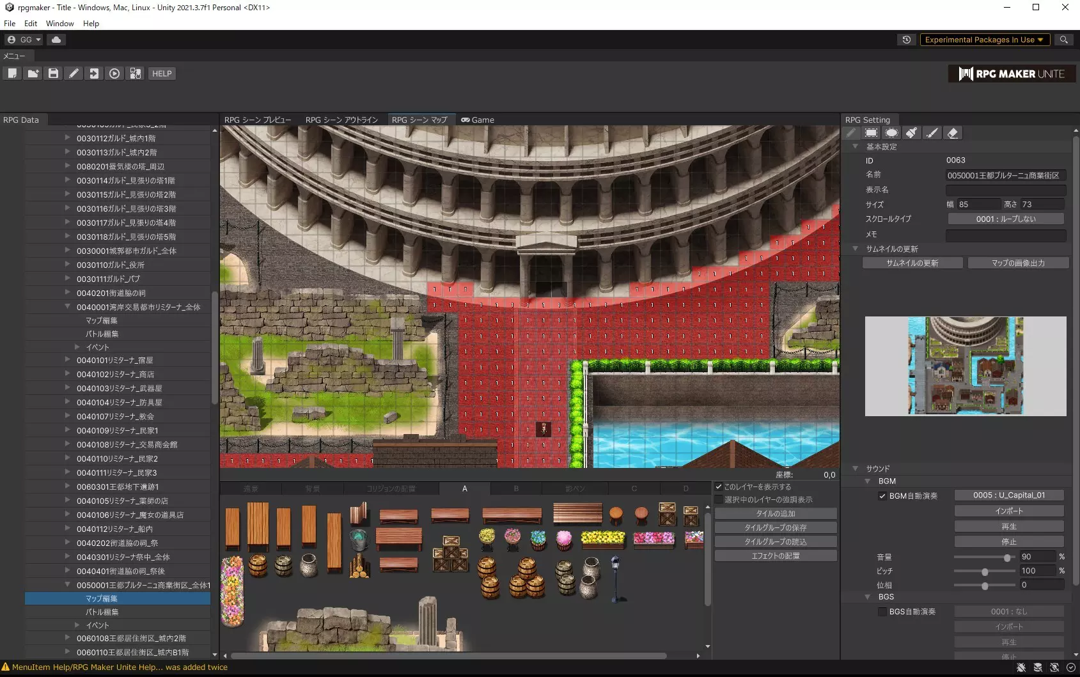Image resolution: width=1080 pixels, height=677 pixels.
Task: Click the checkmark circle status icon
Action: [1071, 667]
